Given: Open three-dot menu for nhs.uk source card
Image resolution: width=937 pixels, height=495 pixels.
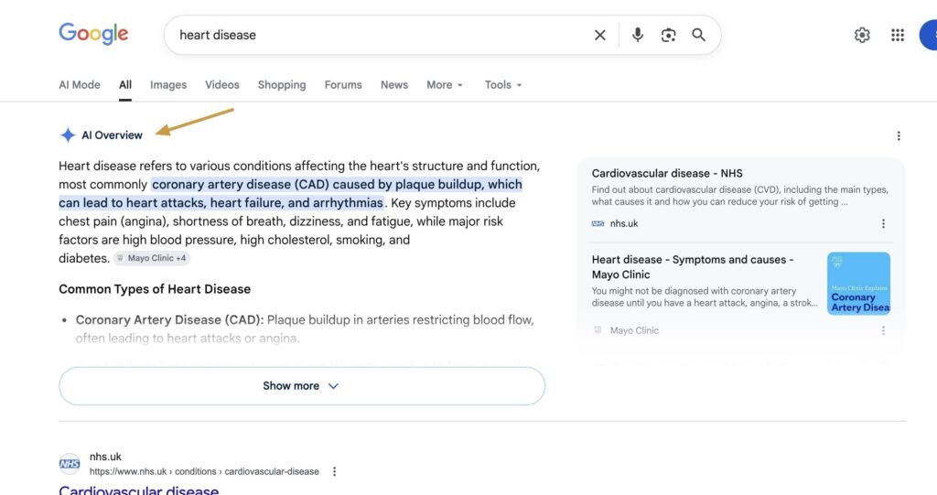Looking at the screenshot, I should tap(883, 223).
